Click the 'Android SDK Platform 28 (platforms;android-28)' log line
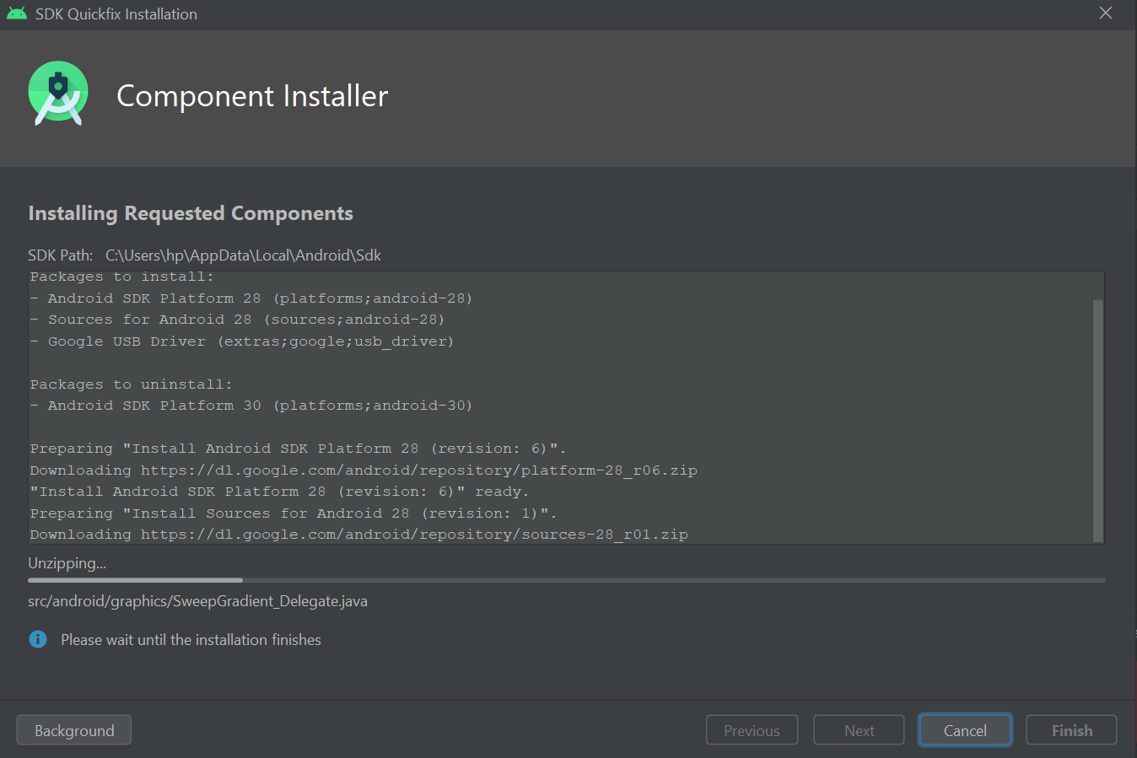The height and width of the screenshot is (758, 1137). coord(251,298)
